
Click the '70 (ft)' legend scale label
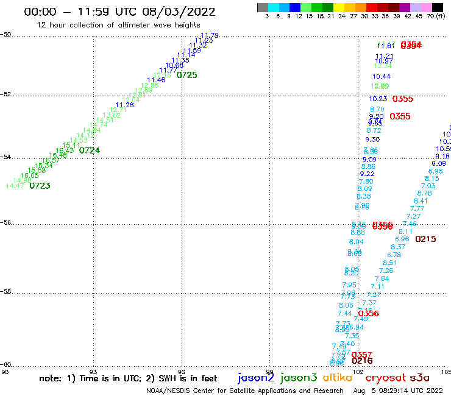pyautogui.click(x=436, y=16)
